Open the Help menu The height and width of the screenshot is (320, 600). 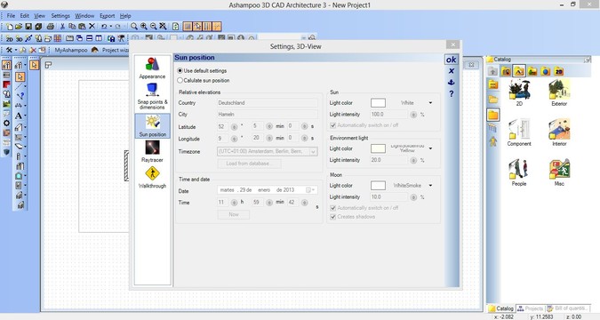point(125,16)
